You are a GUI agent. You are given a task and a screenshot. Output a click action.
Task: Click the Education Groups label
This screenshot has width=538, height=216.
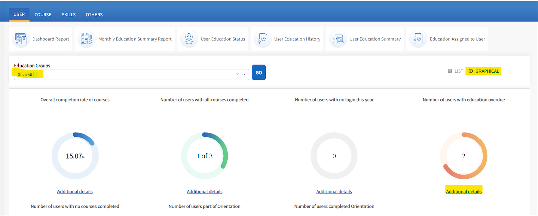pyautogui.click(x=32, y=66)
